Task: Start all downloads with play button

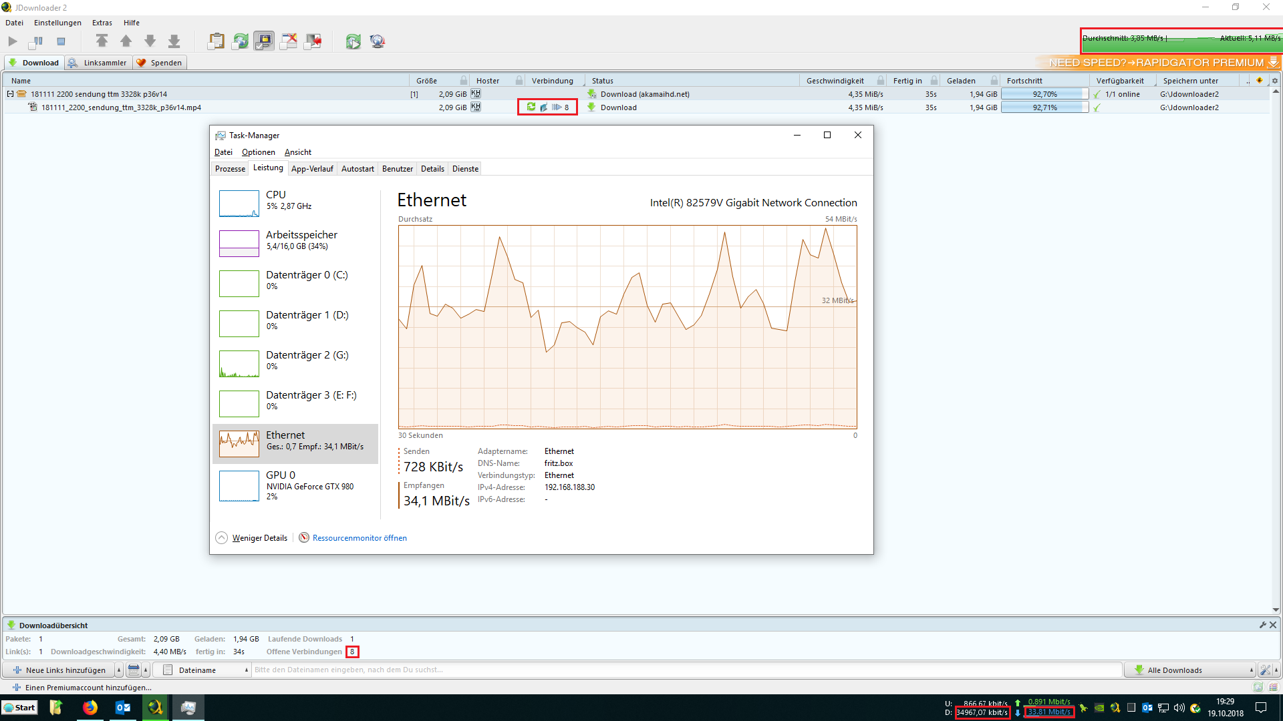Action: click(13, 41)
